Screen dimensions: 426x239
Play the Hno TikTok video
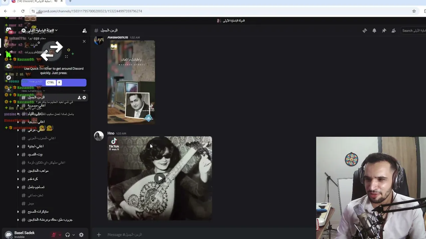coord(160,178)
